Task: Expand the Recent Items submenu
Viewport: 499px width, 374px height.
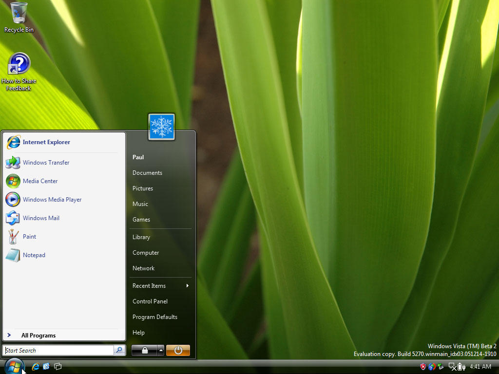Action: pos(161,285)
